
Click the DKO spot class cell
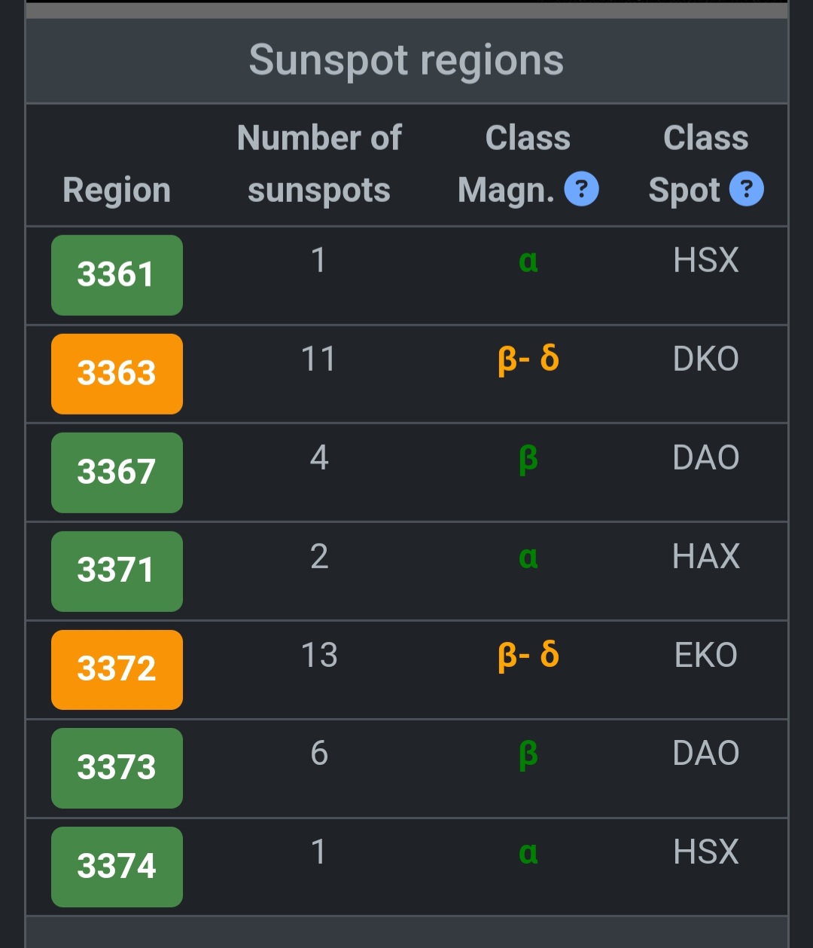pyautogui.click(x=706, y=359)
